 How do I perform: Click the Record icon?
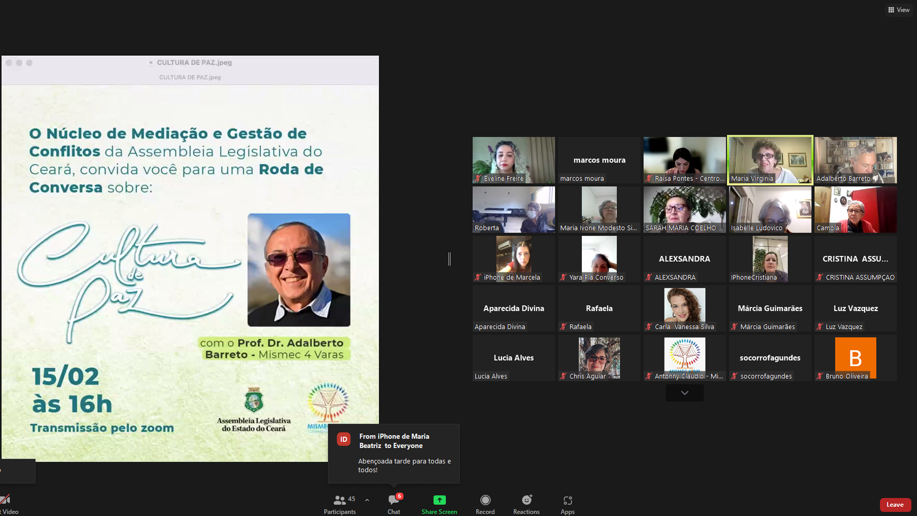pyautogui.click(x=485, y=500)
